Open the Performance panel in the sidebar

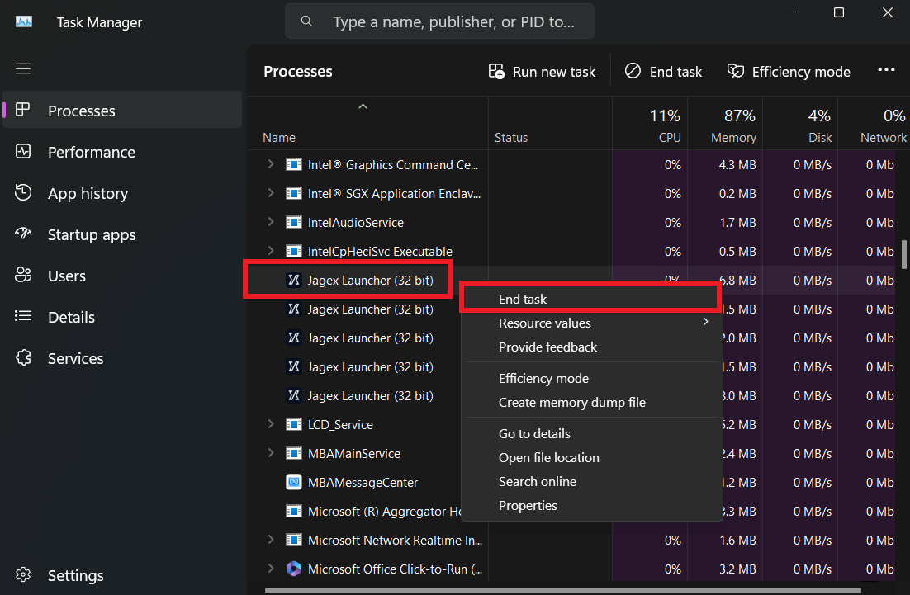click(x=91, y=152)
